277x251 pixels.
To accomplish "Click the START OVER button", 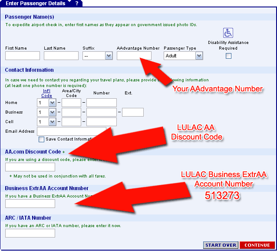I will click(221, 245).
